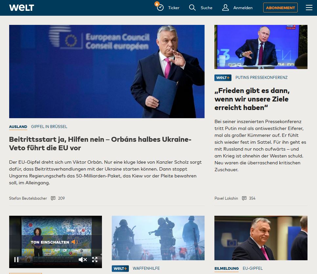Click the ABONNEMENT button

[280, 8]
